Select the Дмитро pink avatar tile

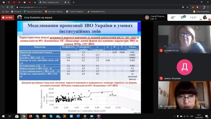click(x=185, y=67)
